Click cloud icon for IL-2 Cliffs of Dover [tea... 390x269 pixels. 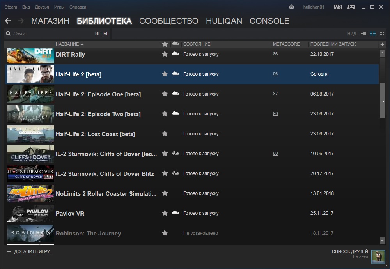coord(175,153)
